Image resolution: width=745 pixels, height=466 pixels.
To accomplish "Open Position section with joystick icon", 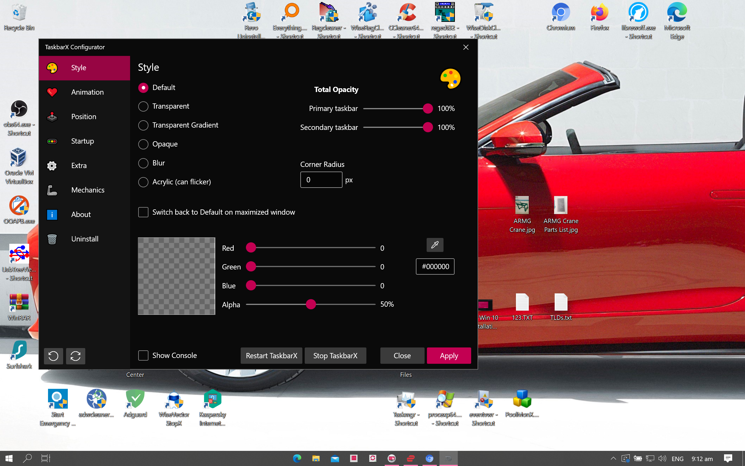I will coord(84,116).
